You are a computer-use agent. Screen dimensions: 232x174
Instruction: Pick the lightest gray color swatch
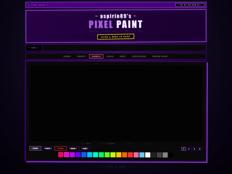[x=165, y=155]
